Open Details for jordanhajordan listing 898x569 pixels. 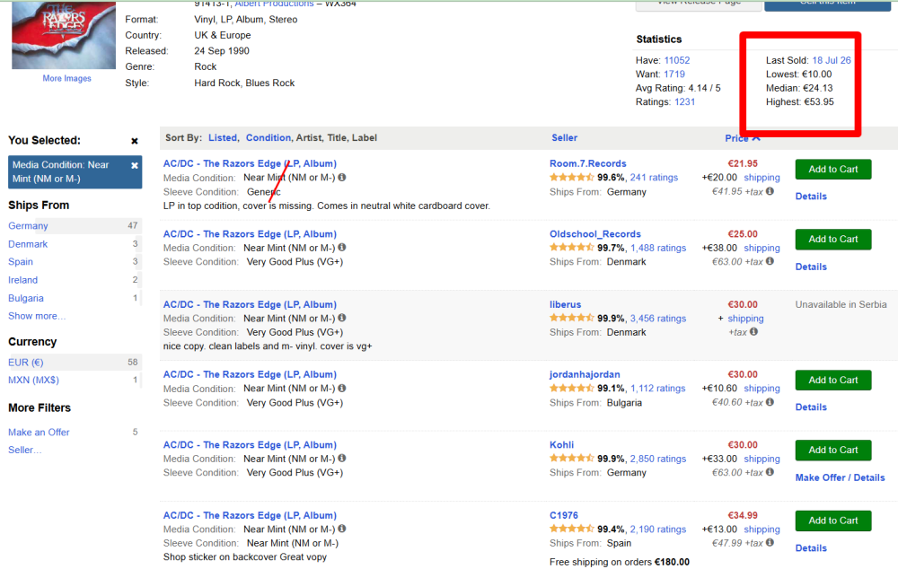[811, 407]
